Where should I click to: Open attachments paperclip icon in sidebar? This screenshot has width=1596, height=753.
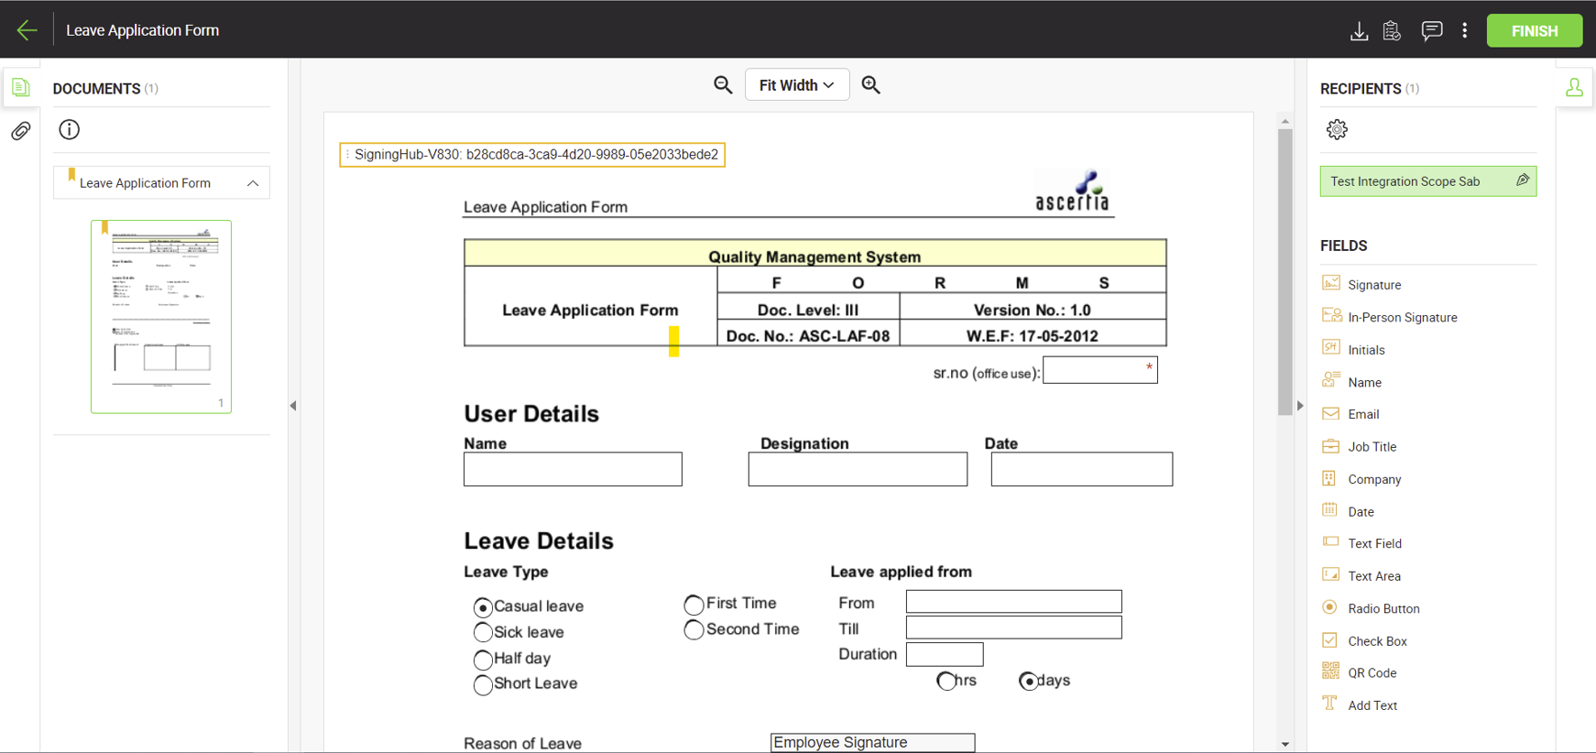tap(20, 131)
